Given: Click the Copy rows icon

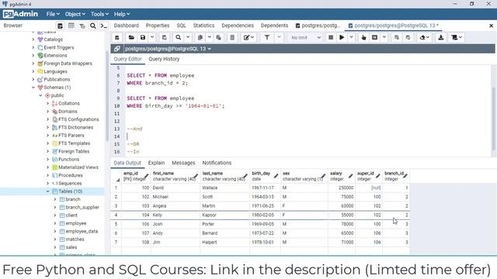Looking at the screenshot, I should 200,37.
